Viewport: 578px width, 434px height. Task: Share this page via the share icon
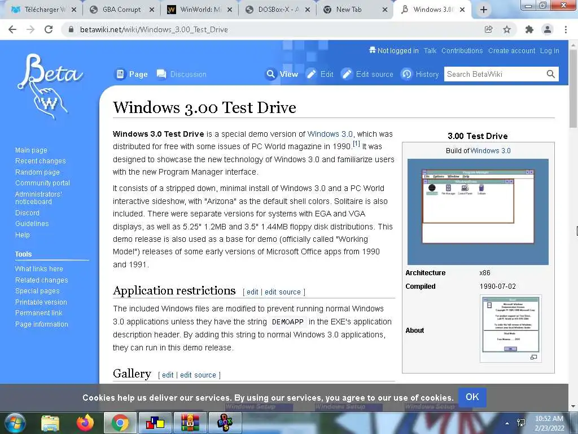click(488, 29)
